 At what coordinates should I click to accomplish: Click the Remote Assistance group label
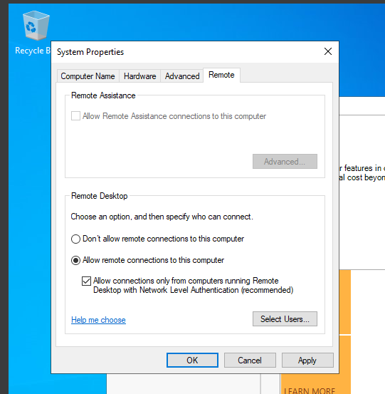(x=103, y=95)
